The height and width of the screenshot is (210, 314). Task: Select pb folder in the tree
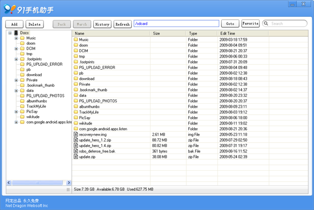[x=28, y=70]
